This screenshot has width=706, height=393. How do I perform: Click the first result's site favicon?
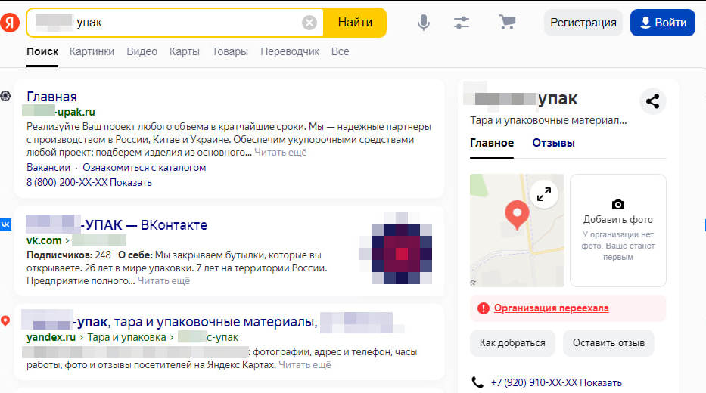(5, 96)
